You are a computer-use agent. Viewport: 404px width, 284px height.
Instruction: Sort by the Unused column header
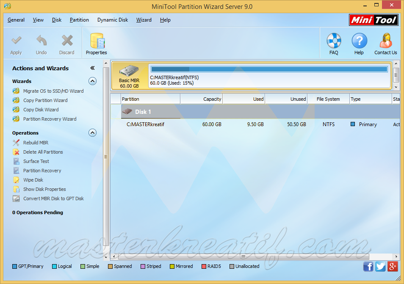click(286, 99)
